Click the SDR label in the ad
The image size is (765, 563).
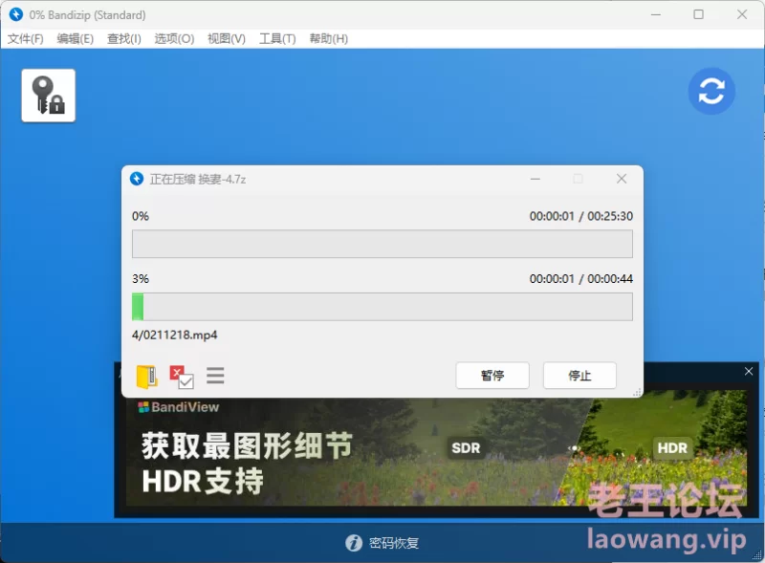click(466, 448)
